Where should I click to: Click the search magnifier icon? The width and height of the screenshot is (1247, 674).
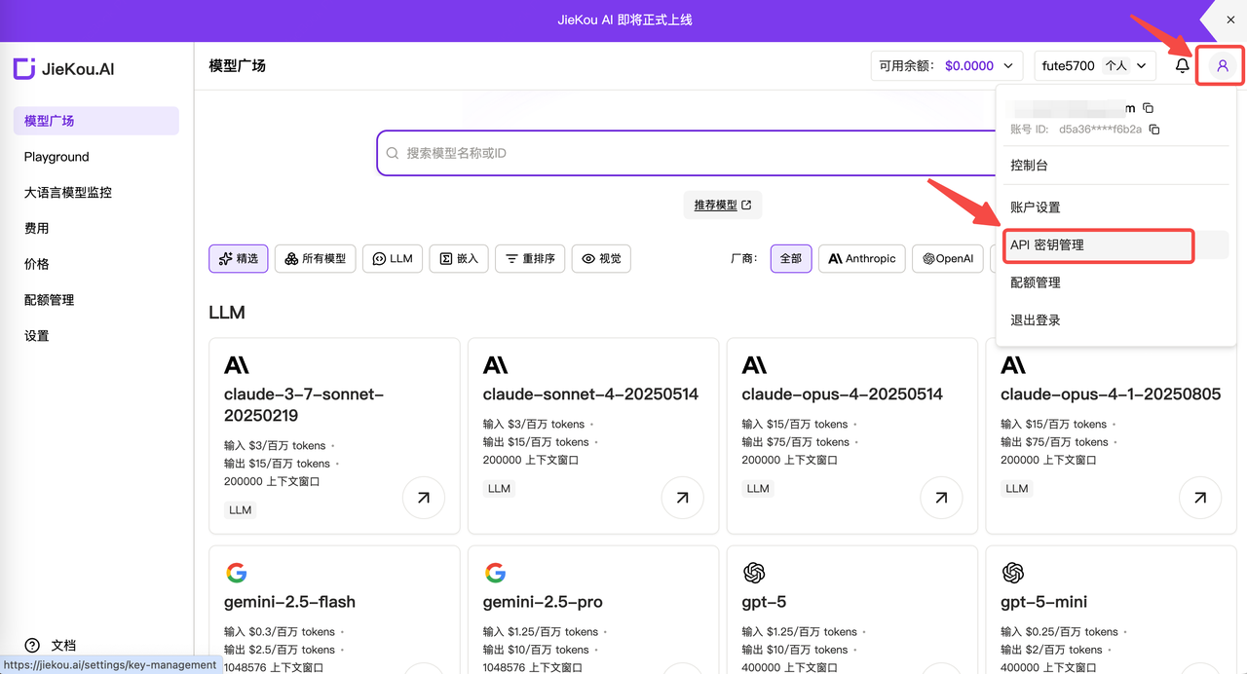click(x=393, y=153)
